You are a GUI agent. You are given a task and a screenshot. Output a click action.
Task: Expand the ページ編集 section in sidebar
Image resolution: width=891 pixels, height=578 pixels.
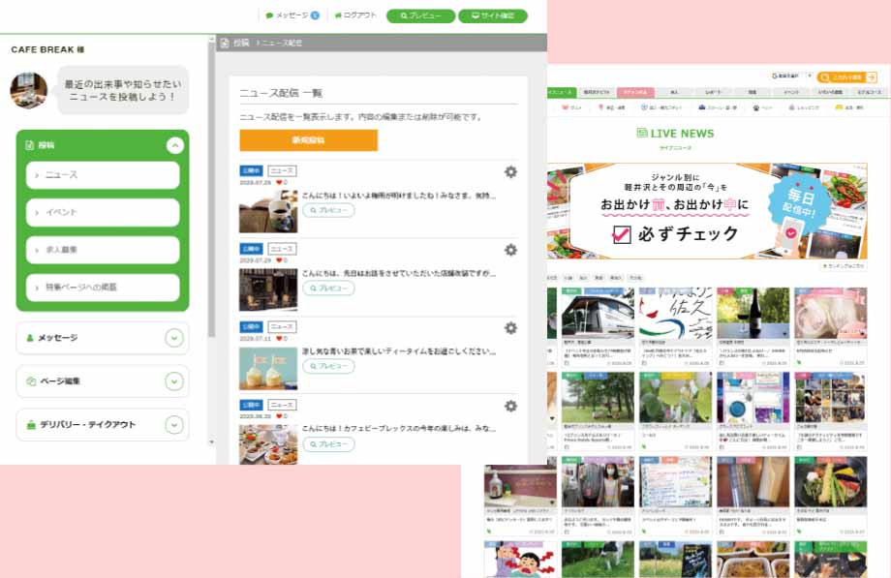(x=174, y=381)
